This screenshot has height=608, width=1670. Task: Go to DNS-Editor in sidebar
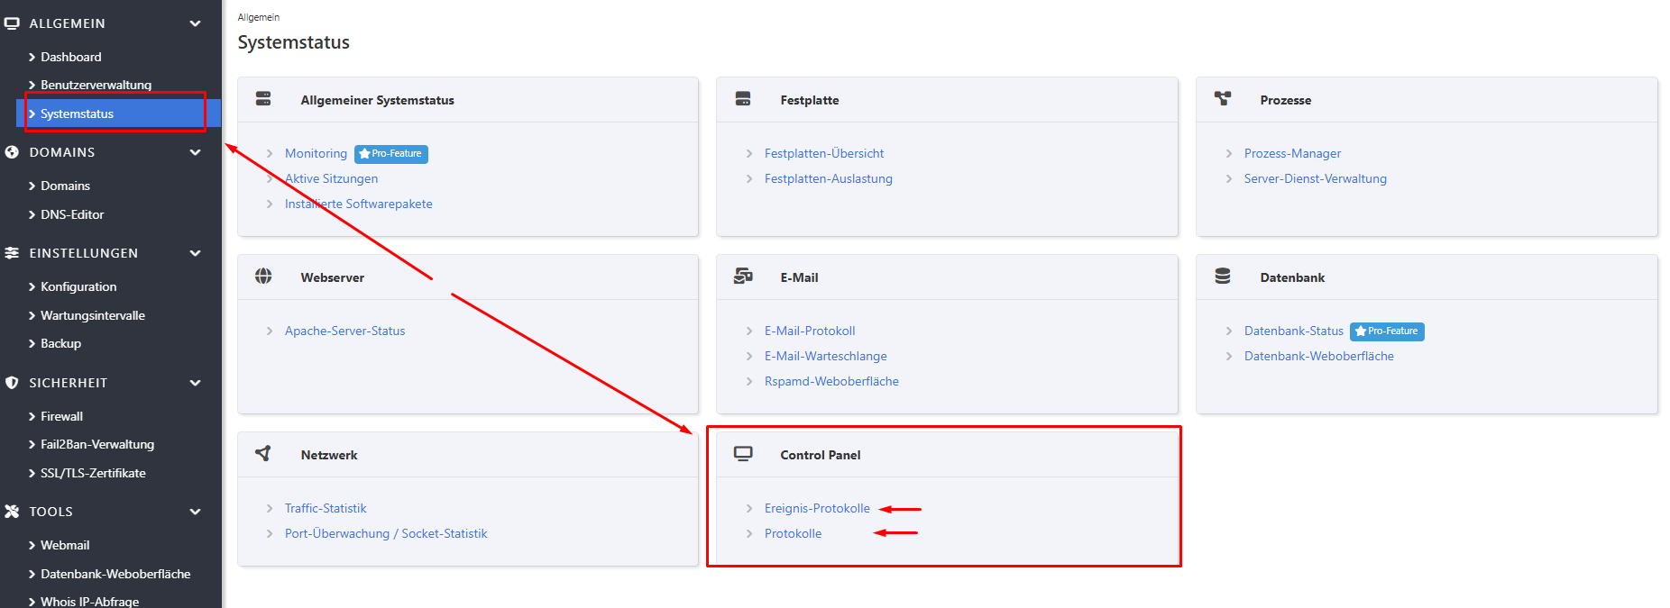click(x=72, y=214)
